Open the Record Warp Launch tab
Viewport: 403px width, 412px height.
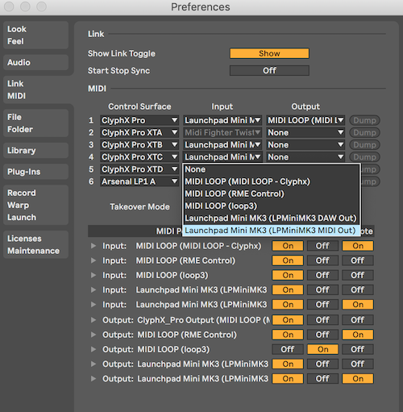35,205
